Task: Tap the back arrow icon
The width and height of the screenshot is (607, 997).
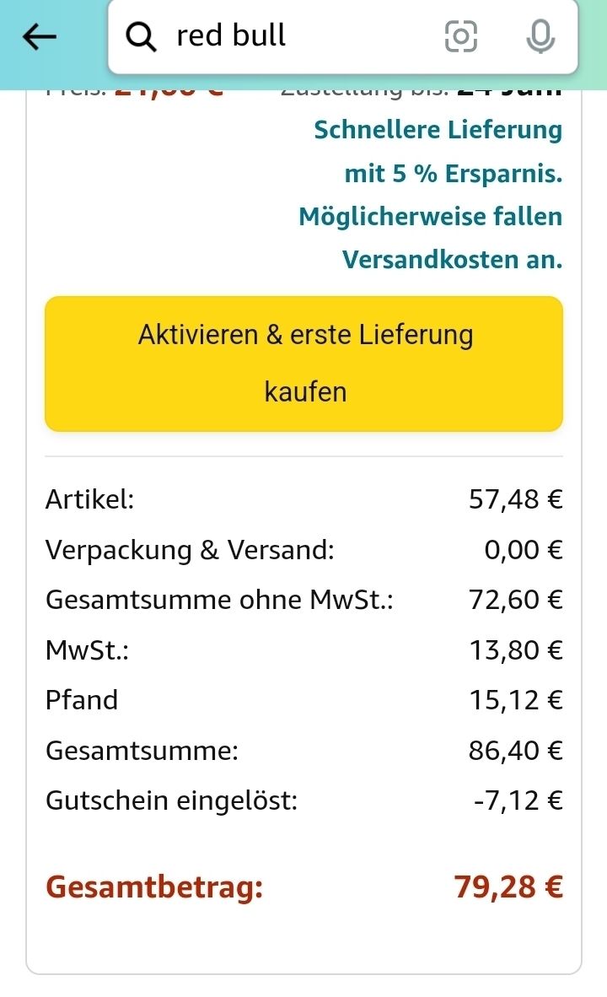Action: (x=40, y=36)
